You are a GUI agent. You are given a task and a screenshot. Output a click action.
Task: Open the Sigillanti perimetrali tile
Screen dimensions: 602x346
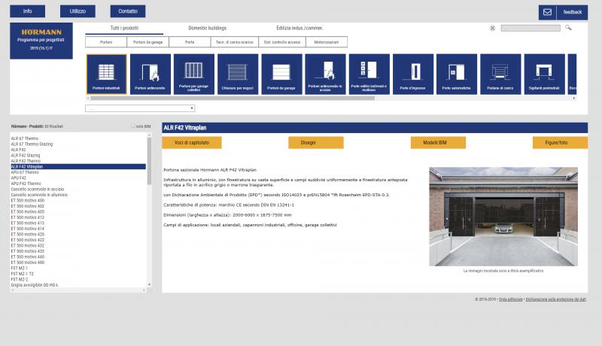(544, 74)
